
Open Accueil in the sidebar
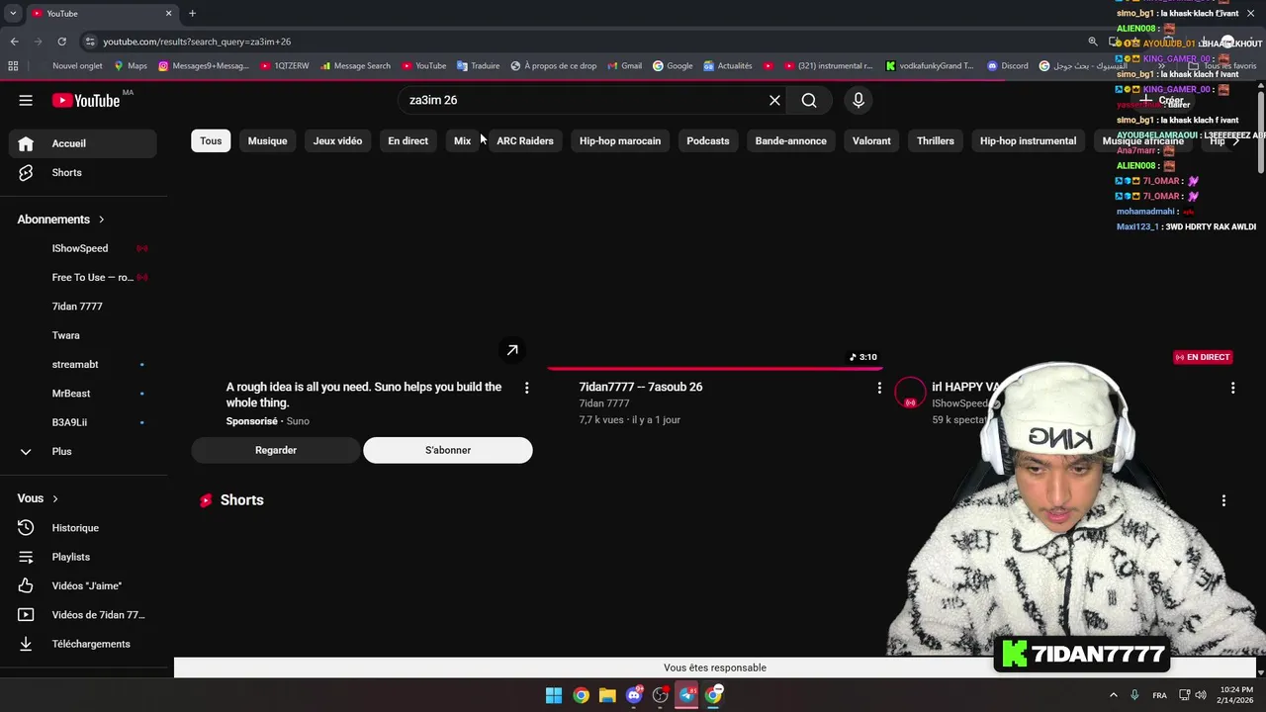click(83, 143)
